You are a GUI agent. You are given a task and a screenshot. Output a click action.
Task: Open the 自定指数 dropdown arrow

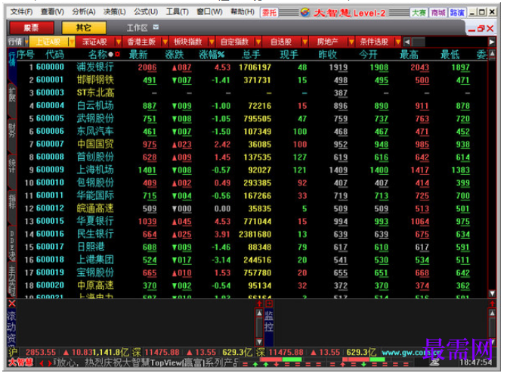pos(258,42)
